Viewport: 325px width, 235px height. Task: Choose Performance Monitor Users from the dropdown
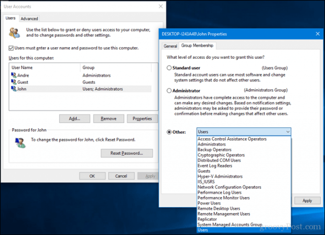tap(244, 198)
